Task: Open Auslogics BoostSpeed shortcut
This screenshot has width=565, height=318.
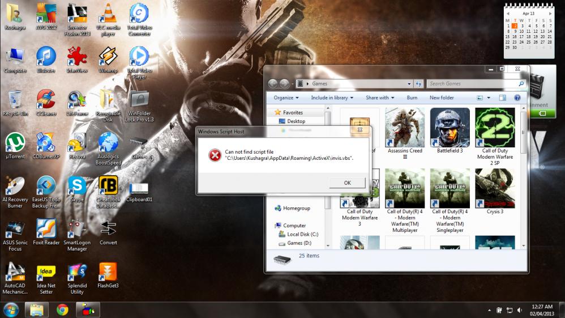Action: pos(108,149)
